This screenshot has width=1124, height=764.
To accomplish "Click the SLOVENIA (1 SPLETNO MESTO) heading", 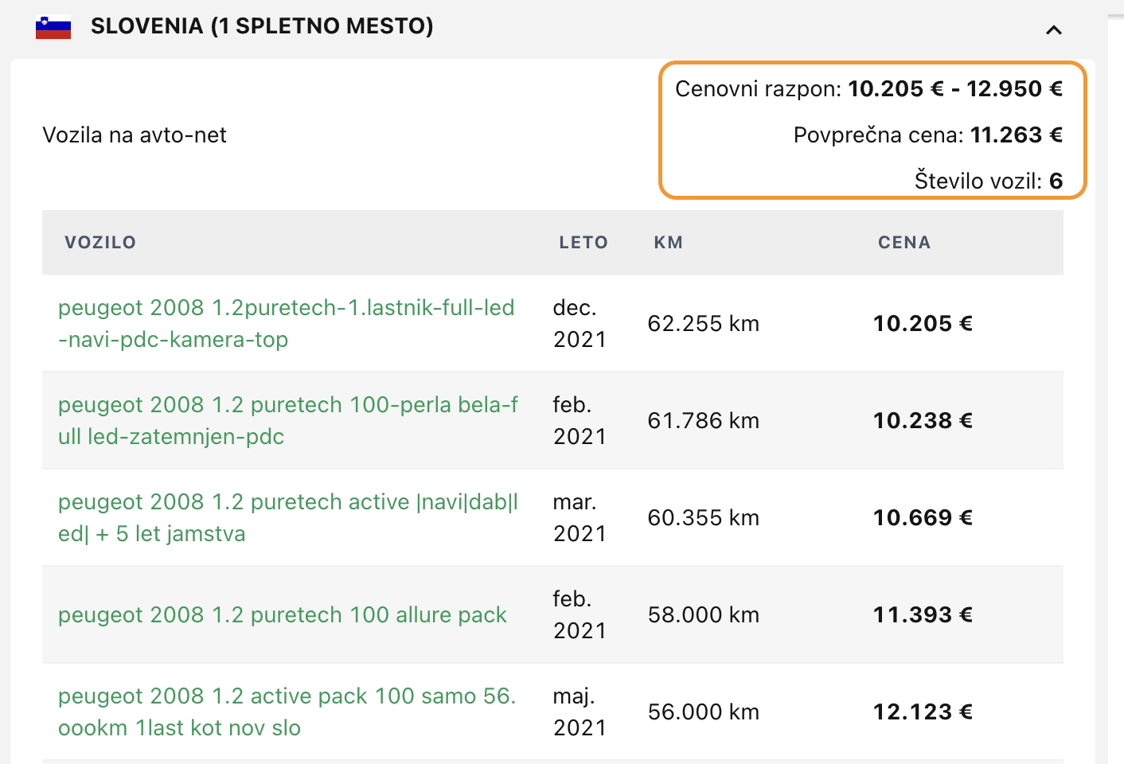I will click(x=262, y=26).
